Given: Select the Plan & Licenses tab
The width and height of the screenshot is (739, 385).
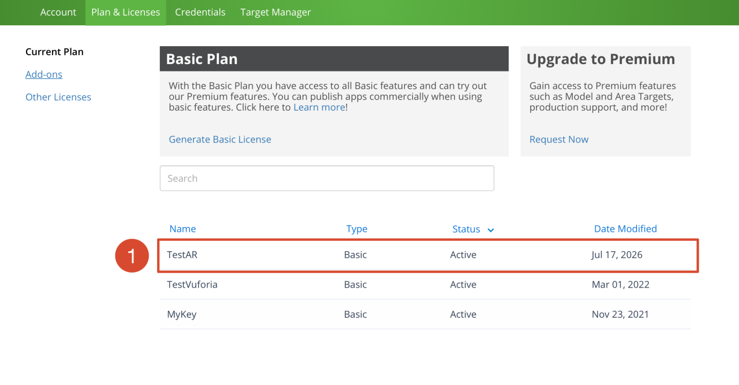Looking at the screenshot, I should (126, 12).
